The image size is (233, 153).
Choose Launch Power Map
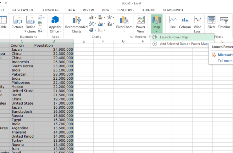pos(183,37)
